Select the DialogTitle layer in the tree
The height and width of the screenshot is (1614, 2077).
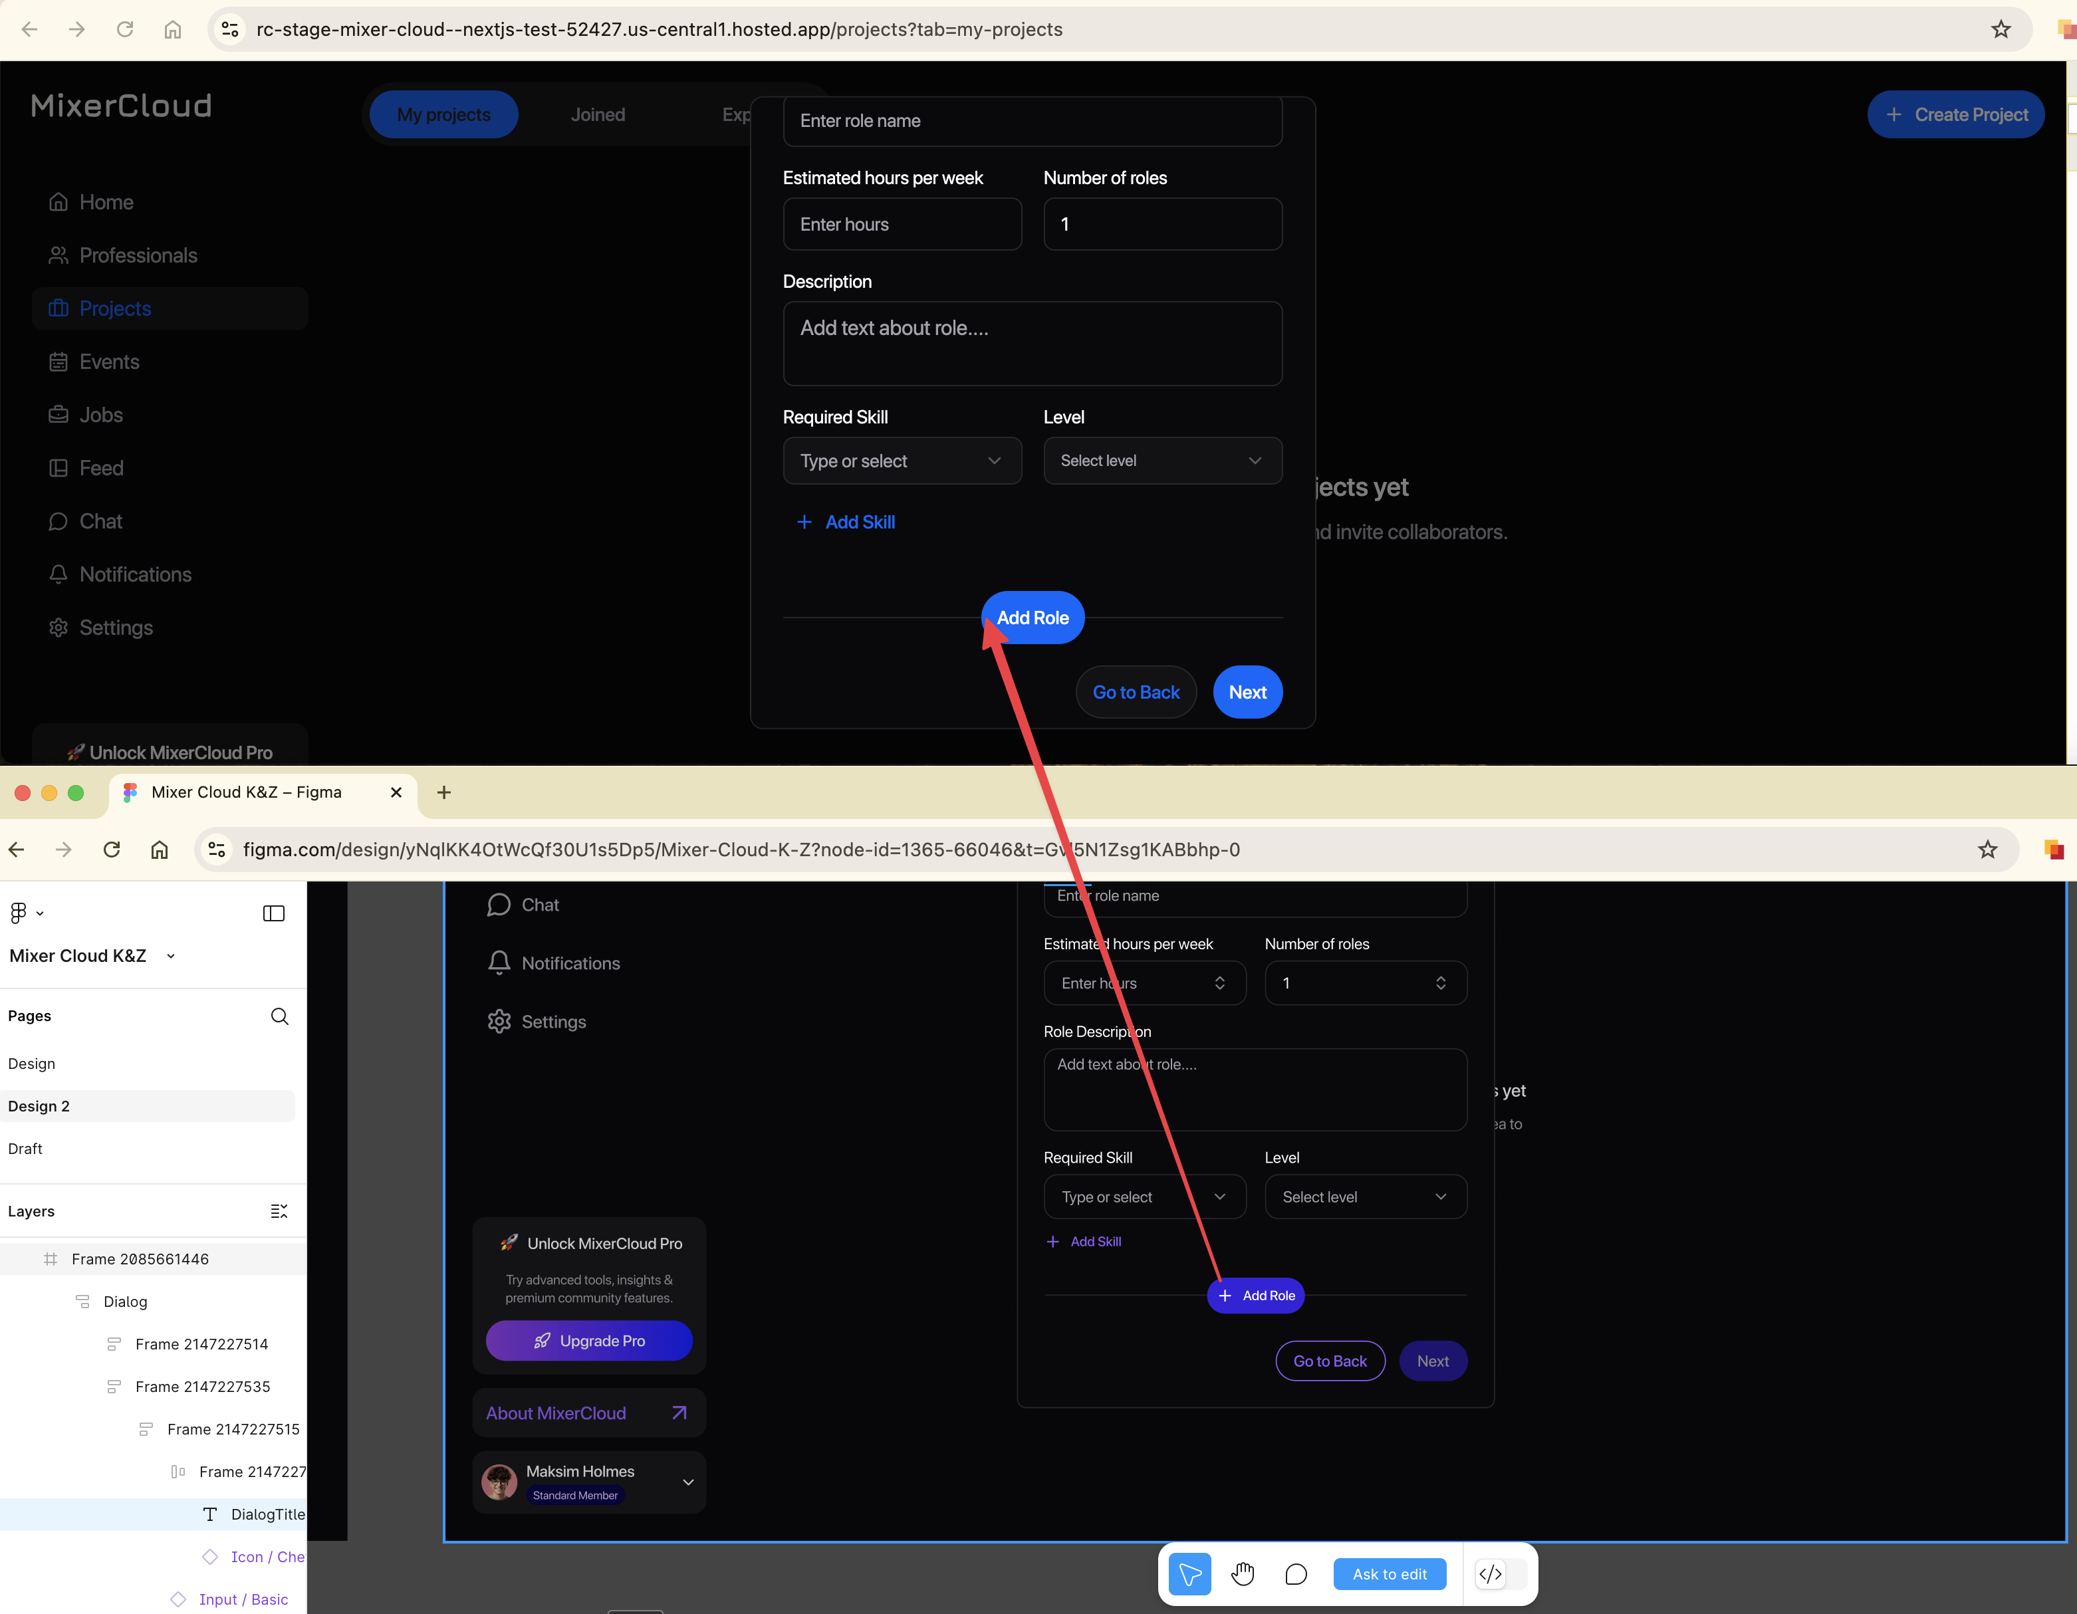coord(267,1514)
